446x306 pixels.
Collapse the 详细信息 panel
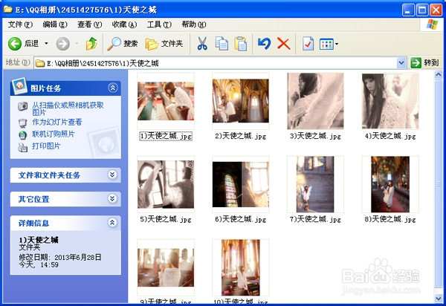[113, 223]
